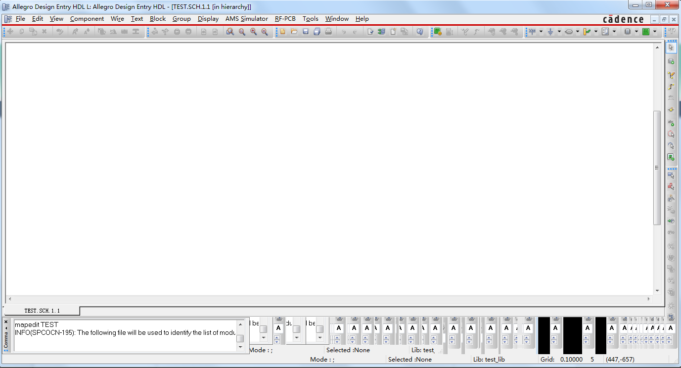
Task: Click the green Add Component toolbar icon
Action: (x=438, y=32)
